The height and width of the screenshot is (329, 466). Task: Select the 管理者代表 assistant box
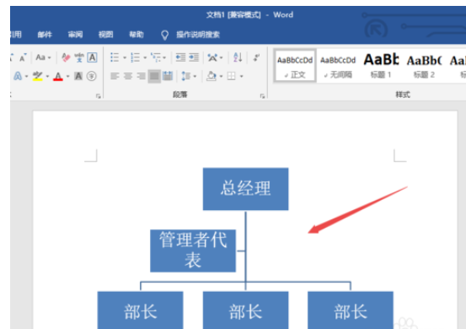193,251
